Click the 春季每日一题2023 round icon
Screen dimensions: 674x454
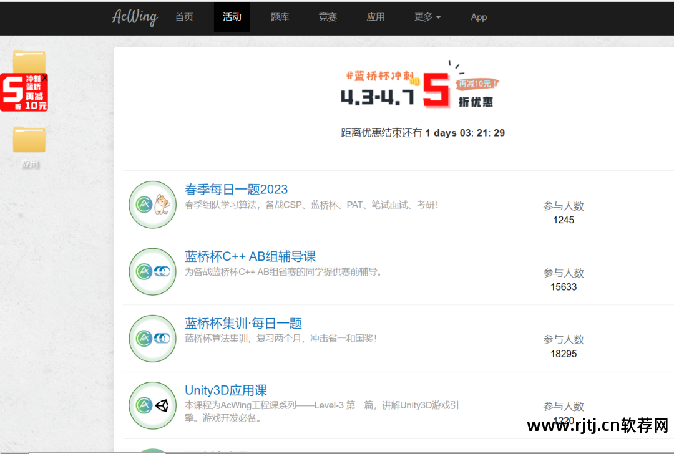(153, 205)
